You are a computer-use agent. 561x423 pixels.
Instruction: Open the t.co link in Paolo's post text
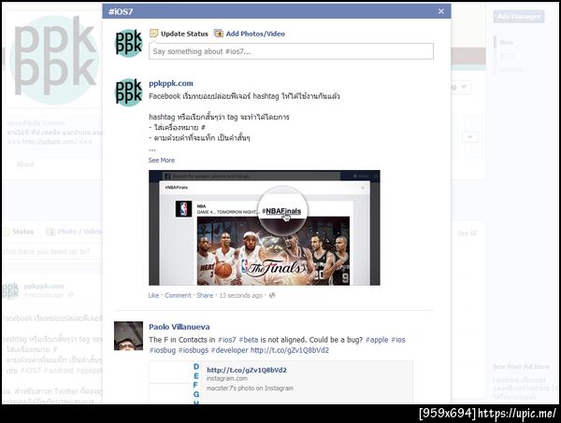[290, 350]
